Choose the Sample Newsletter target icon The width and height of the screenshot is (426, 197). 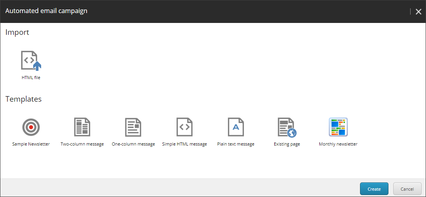(x=31, y=127)
